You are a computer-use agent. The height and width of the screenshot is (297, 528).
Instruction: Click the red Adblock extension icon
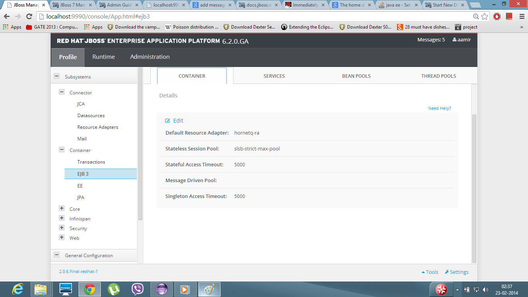click(497, 17)
